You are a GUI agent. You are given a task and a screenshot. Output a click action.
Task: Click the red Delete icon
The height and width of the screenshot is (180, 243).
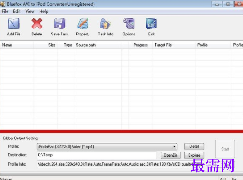[37, 24]
